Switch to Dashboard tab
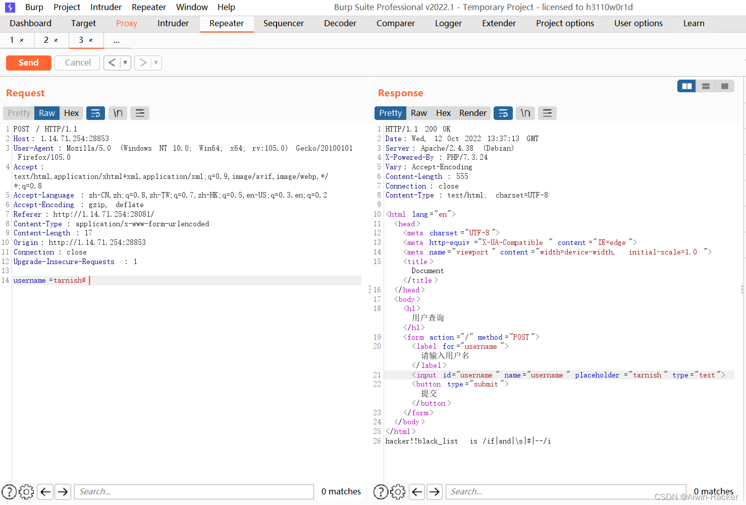Image resolution: width=746 pixels, height=505 pixels. click(x=30, y=23)
